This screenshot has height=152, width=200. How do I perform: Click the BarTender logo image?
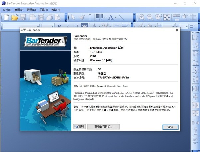(x=46, y=41)
